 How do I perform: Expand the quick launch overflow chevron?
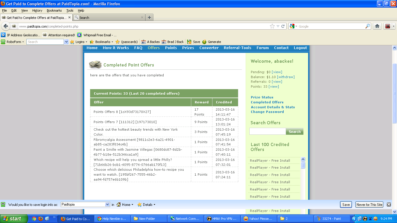tap(54, 217)
